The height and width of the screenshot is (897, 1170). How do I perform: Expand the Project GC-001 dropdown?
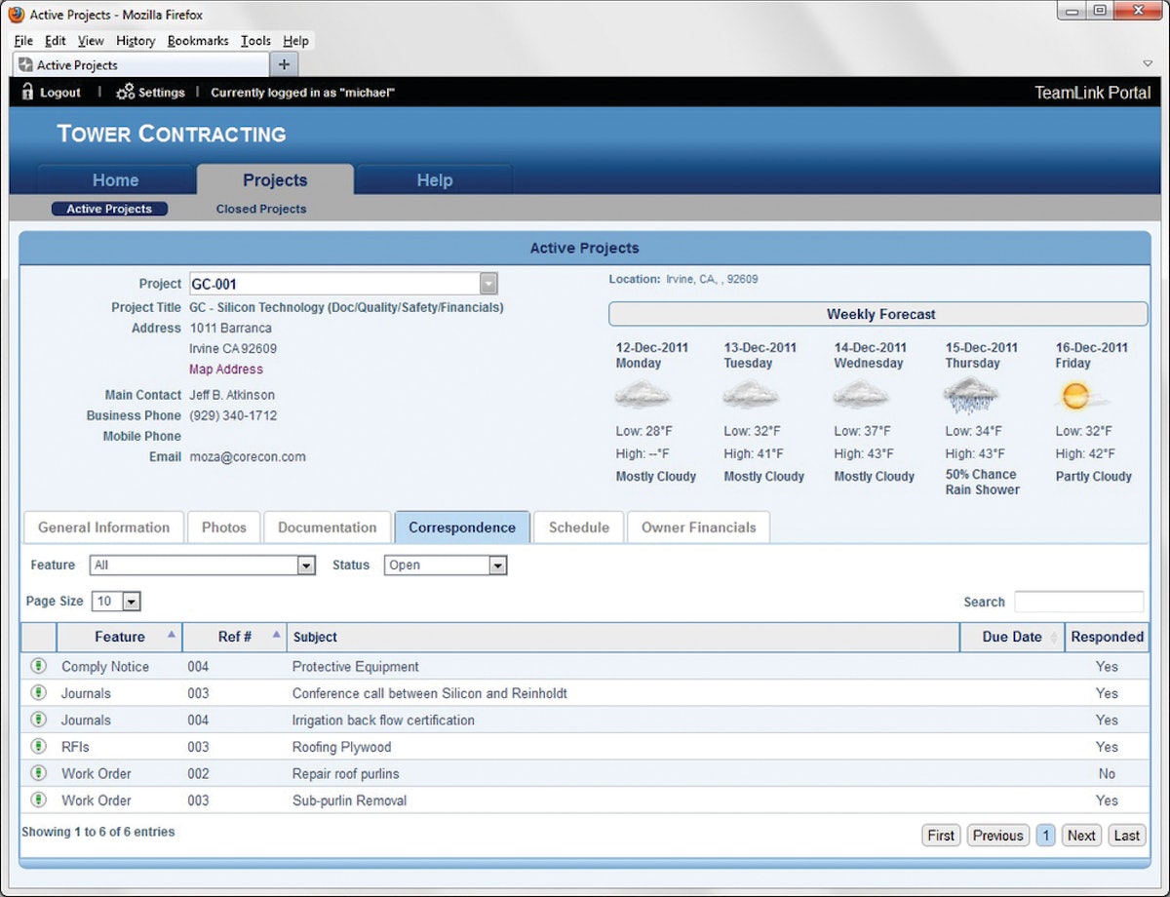(x=488, y=284)
